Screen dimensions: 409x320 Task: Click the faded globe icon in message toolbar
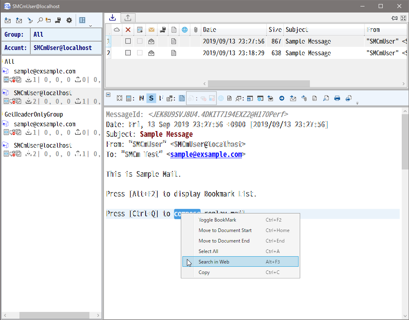tap(221, 98)
